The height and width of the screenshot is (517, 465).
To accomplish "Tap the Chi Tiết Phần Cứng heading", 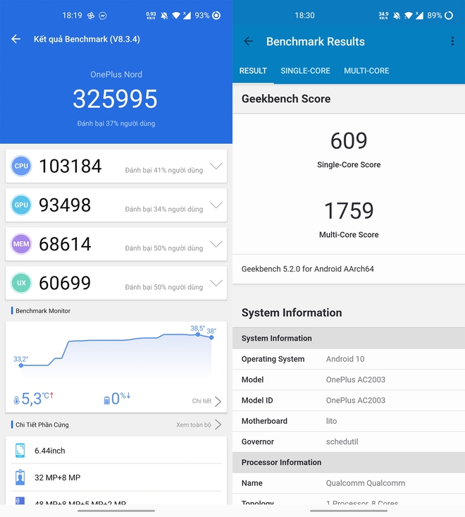I will pyautogui.click(x=42, y=425).
